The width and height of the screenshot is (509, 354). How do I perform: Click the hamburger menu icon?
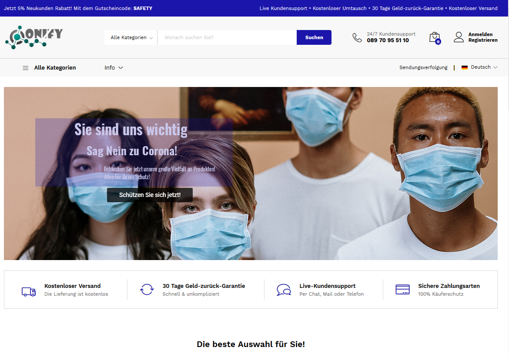25,68
